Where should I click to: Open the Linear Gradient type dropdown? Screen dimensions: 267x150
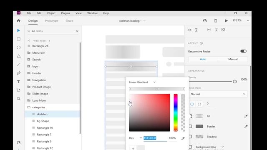coord(142,82)
